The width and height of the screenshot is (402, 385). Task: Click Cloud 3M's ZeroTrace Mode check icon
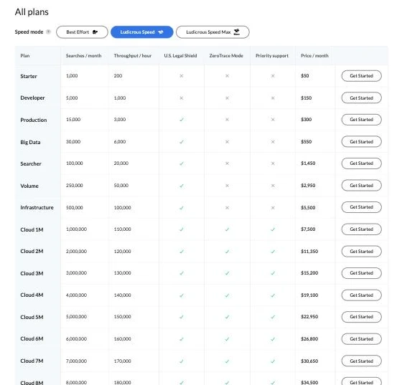tap(227, 273)
